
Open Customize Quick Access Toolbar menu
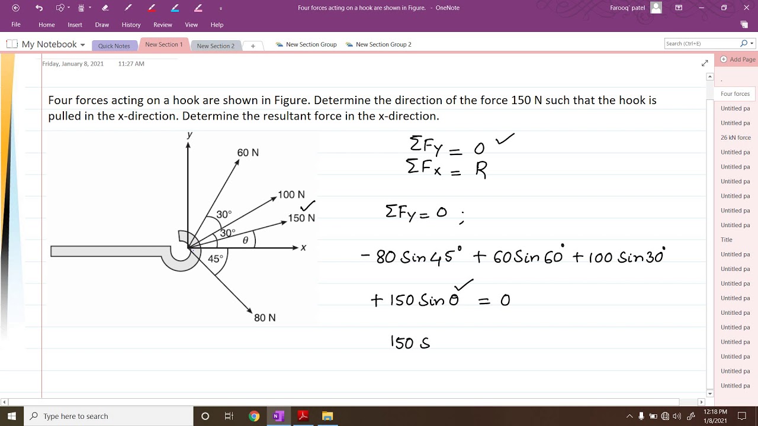(221, 8)
